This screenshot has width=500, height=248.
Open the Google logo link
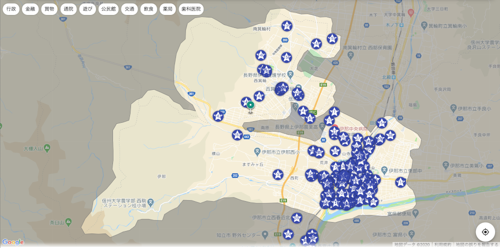point(13,243)
